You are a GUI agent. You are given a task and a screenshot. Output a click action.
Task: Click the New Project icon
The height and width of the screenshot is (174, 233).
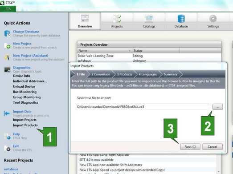point(7,45)
